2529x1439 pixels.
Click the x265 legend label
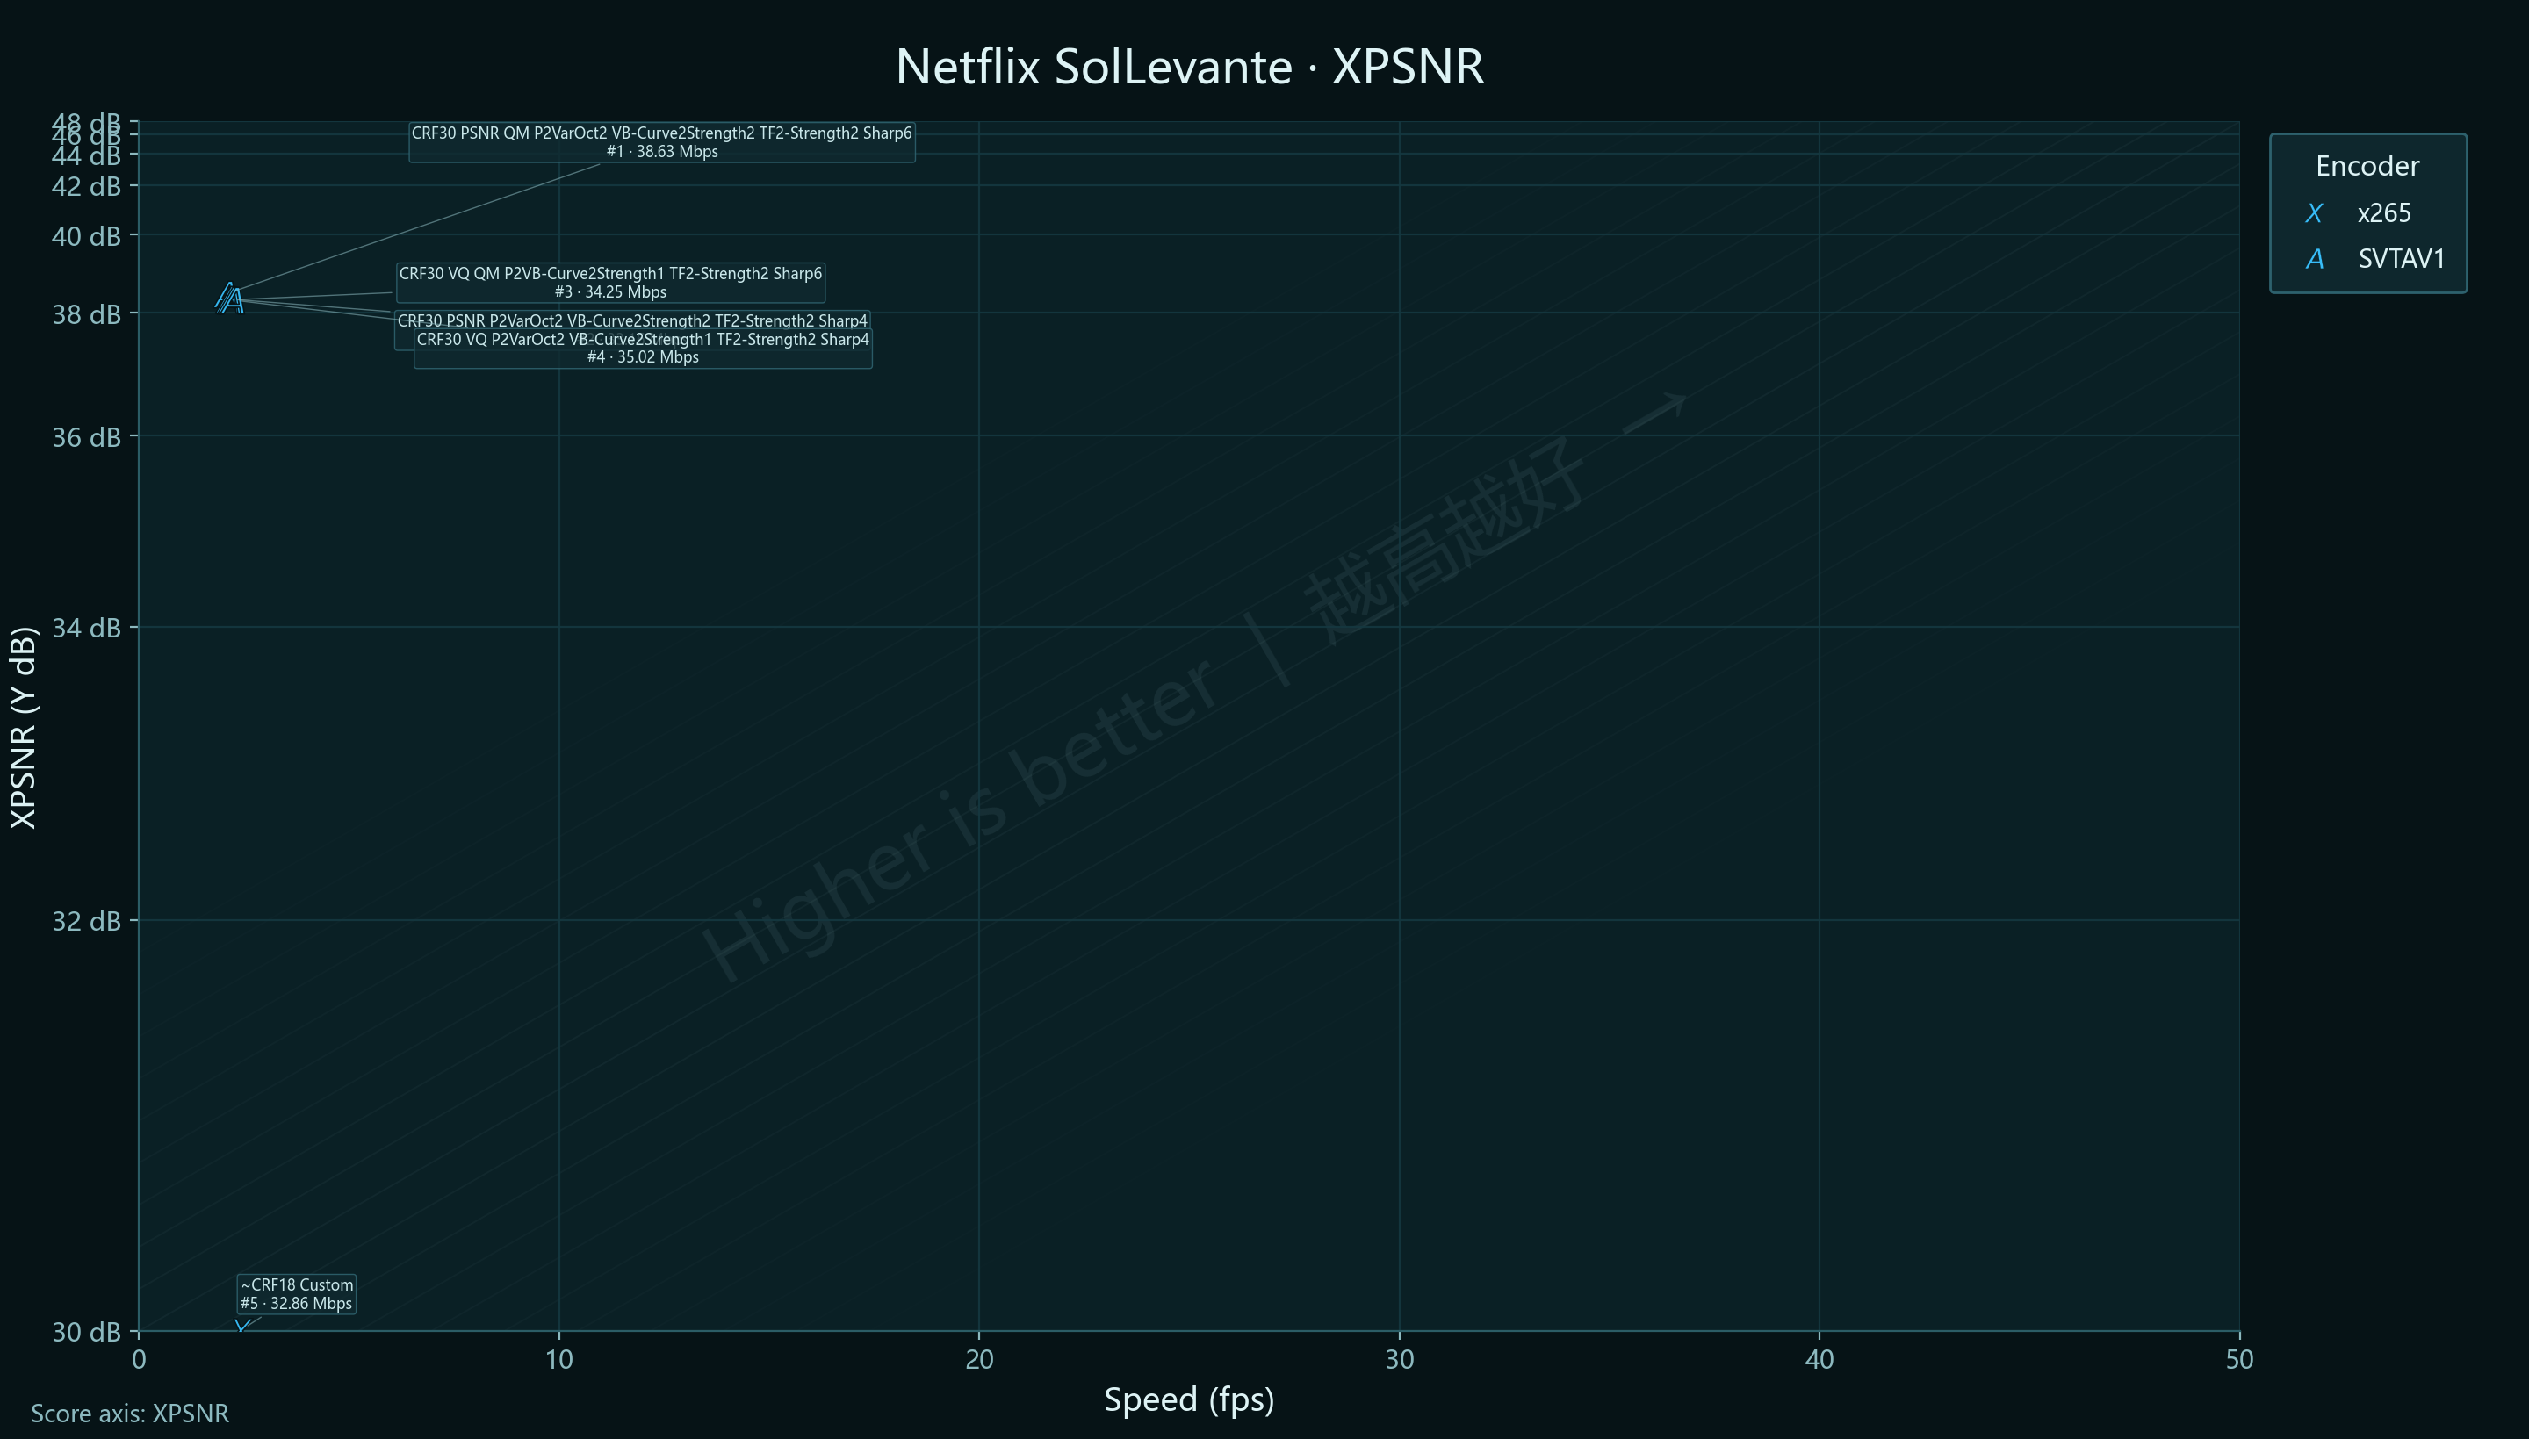pyautogui.click(x=2384, y=213)
